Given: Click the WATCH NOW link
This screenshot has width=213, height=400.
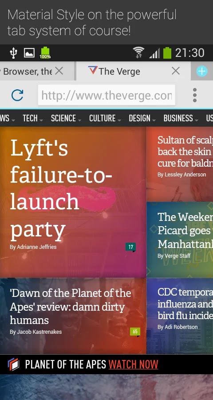Looking at the screenshot, I should (133, 364).
